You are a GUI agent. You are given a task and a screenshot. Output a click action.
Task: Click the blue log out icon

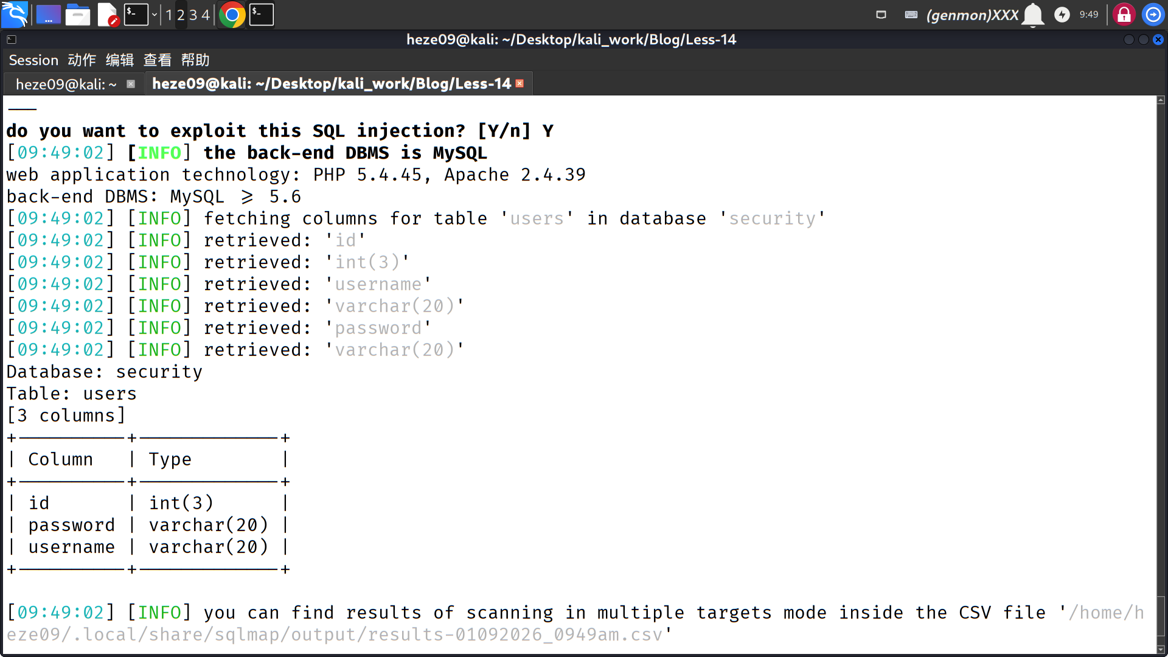tap(1153, 15)
